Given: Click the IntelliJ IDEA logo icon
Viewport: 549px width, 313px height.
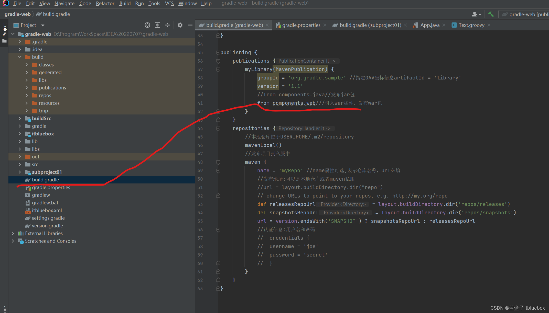Looking at the screenshot, I should pos(6,3).
